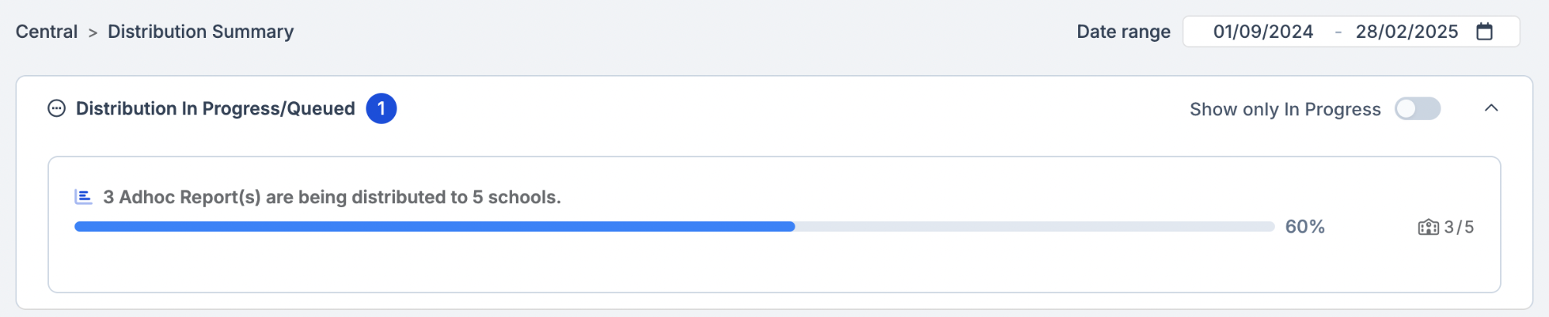Click the blue distribution progress bar
1549x317 pixels.
pyautogui.click(x=434, y=227)
